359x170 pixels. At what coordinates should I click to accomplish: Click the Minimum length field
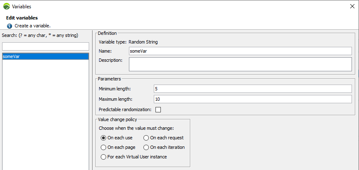(x=252, y=89)
